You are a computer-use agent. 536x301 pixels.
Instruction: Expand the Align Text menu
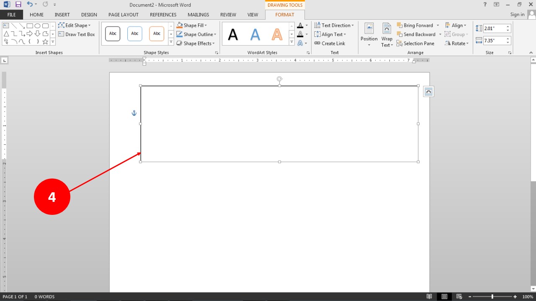point(330,34)
